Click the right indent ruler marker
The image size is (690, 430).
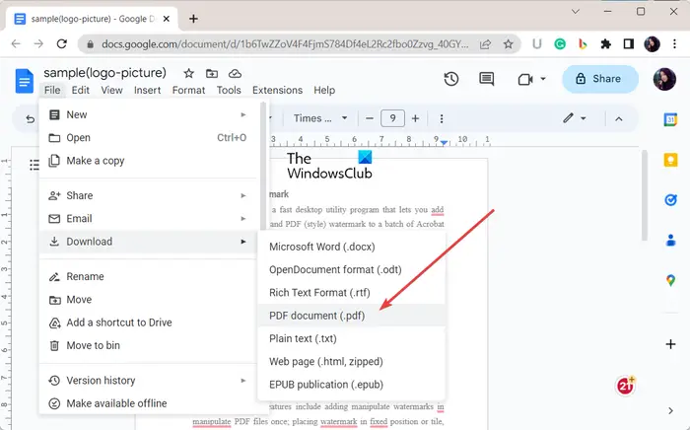(x=444, y=144)
